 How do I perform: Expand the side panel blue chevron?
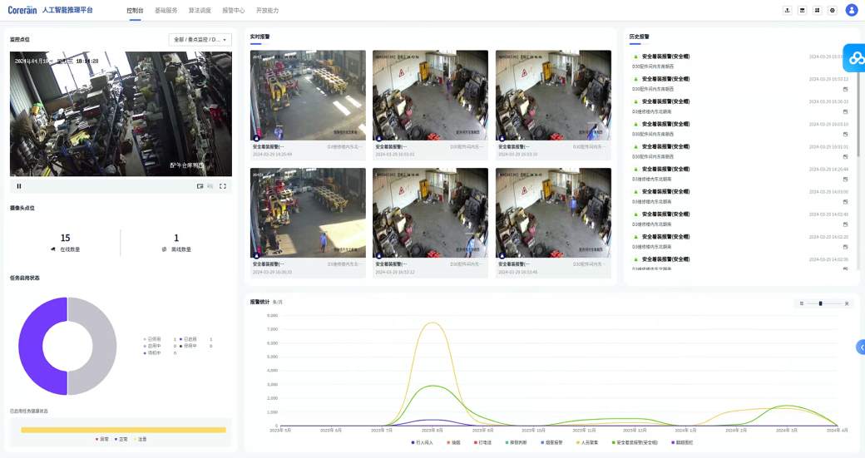pos(861,347)
